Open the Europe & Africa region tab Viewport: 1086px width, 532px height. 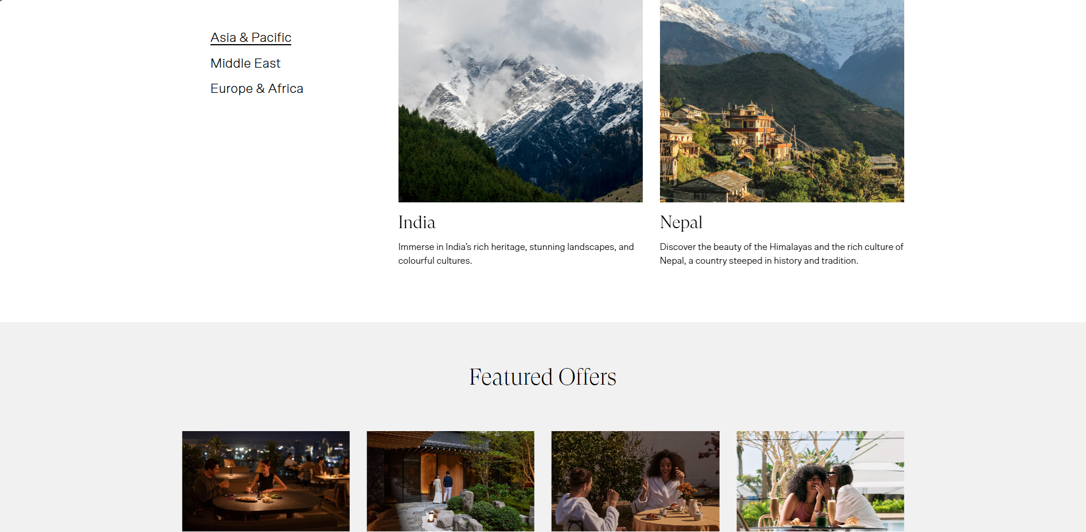point(257,89)
